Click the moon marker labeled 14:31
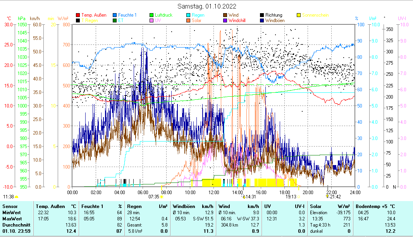Image resolution: width=413 pixels, height=237 pixels. coord(244,196)
